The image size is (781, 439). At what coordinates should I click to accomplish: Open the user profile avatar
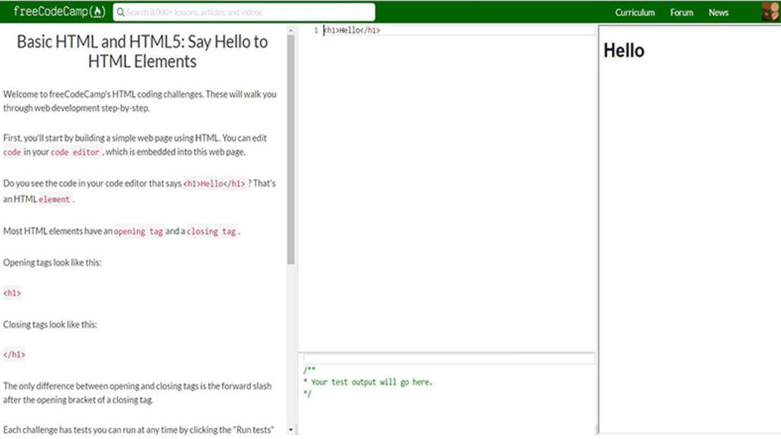tap(770, 12)
